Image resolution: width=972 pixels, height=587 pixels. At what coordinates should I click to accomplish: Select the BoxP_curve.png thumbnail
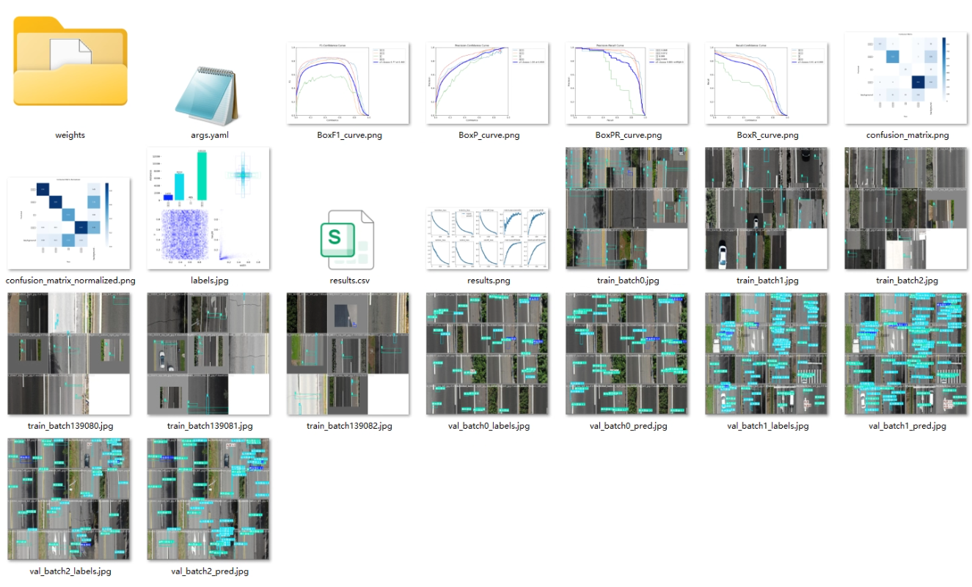pos(488,83)
